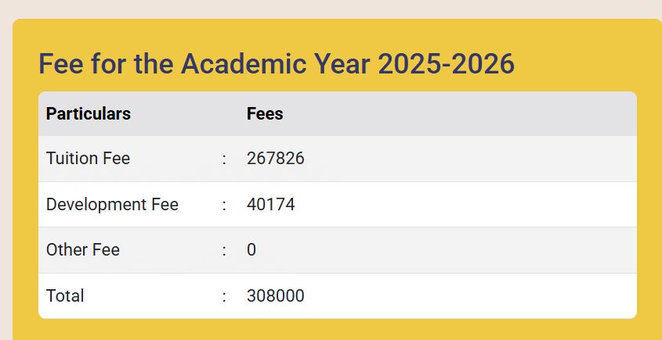Click the colon in the Other Fee row
Image resolution: width=662 pixels, height=340 pixels.
click(224, 251)
